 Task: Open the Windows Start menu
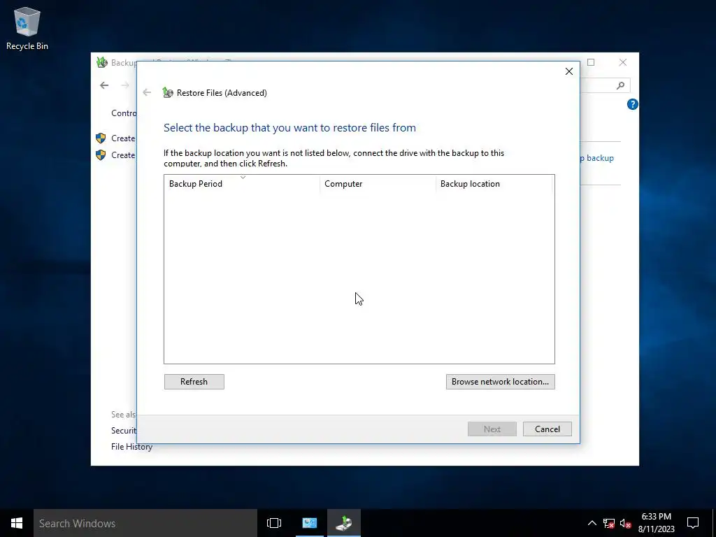[x=17, y=523]
